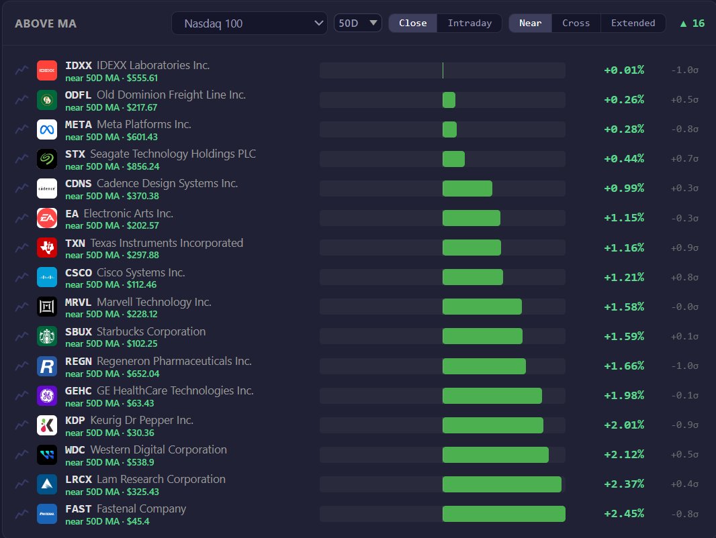Click the Seagate Technology logo icon
The height and width of the screenshot is (538, 716).
pyautogui.click(x=47, y=159)
